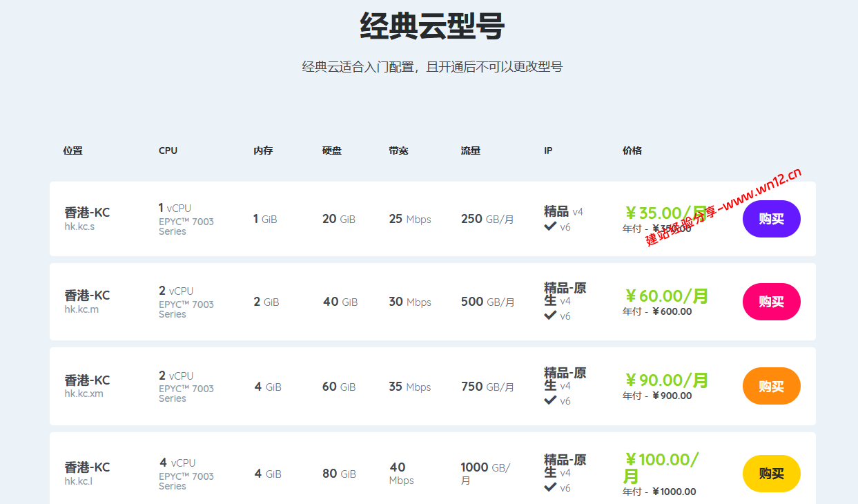Click the 精品 v4 IP label in hk.kc.s row
This screenshot has width=858, height=504.
(563, 211)
